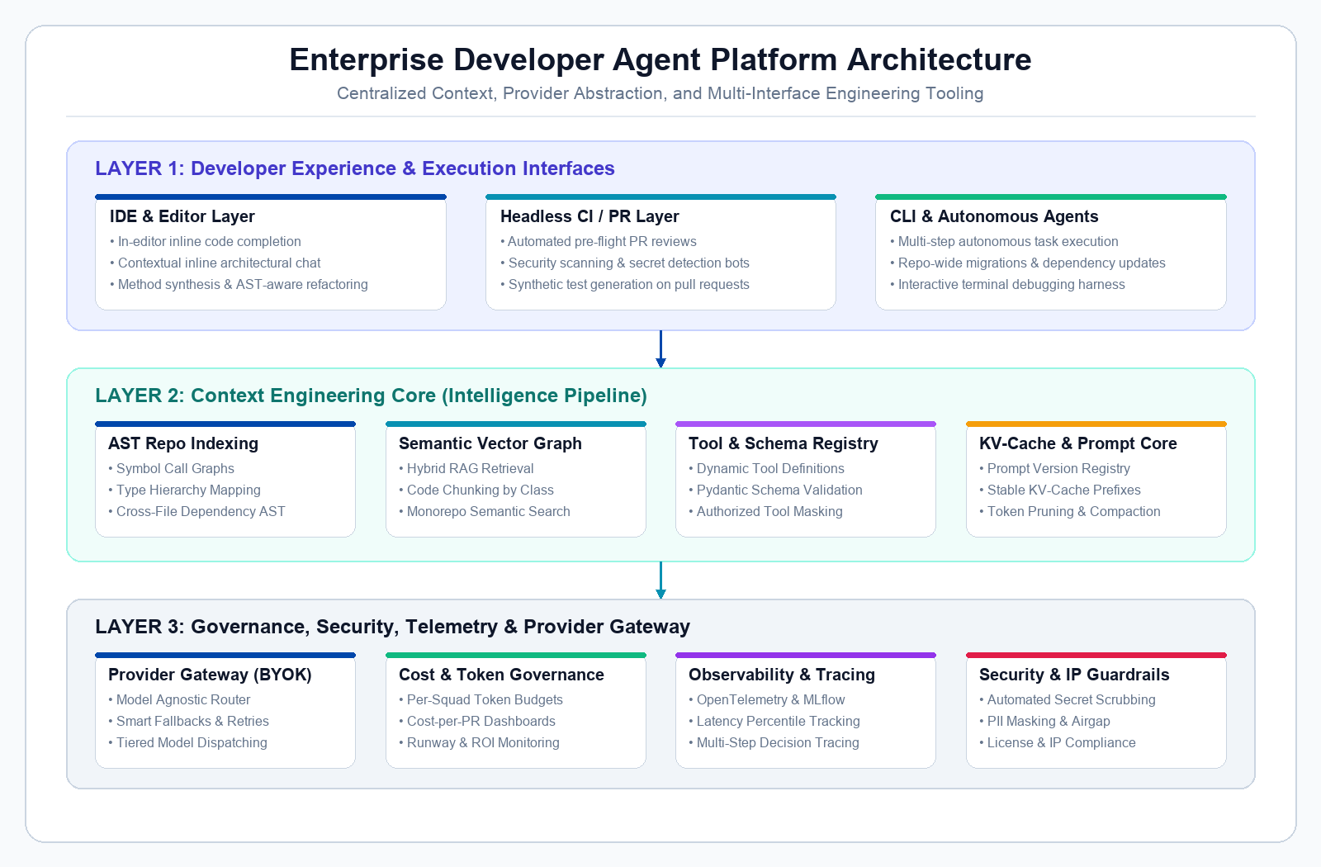Click 'Synthetic test generation on pull requests'
The image size is (1321, 867).
point(625,284)
